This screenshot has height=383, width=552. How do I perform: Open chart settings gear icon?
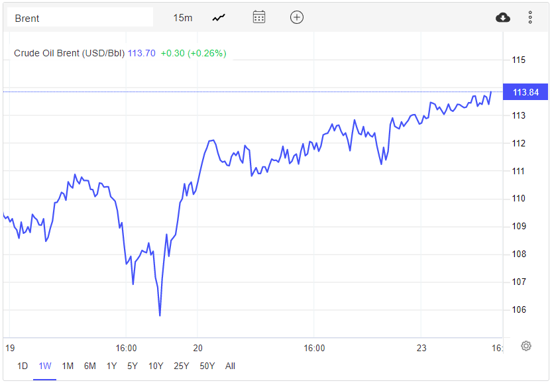(x=526, y=346)
